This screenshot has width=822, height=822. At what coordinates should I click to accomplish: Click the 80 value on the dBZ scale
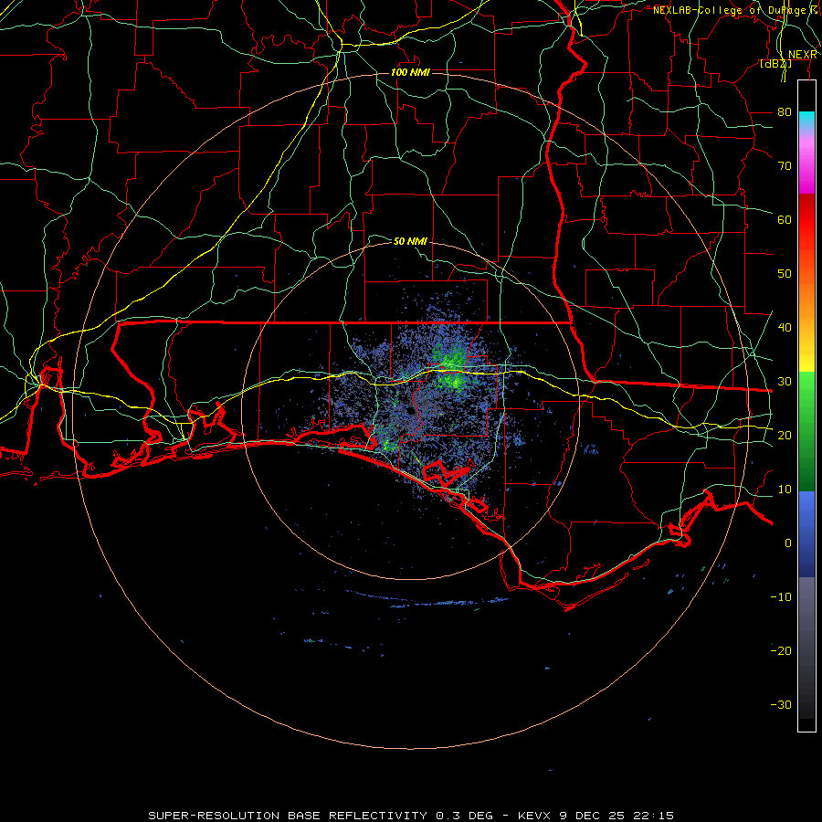(785, 111)
